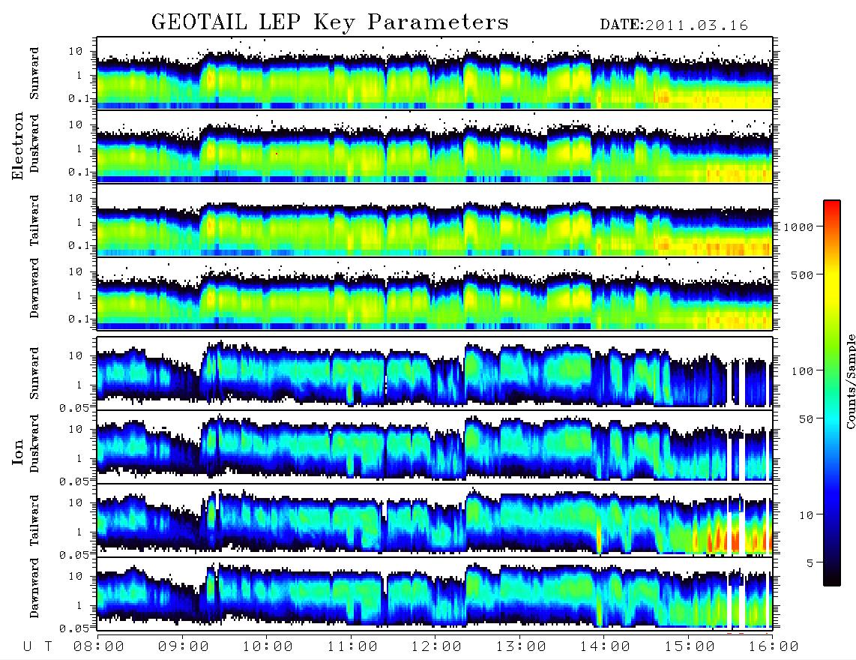The image size is (856, 660).
Task: Click inside the Electron Dawnward spectrogram panel
Action: 435,293
